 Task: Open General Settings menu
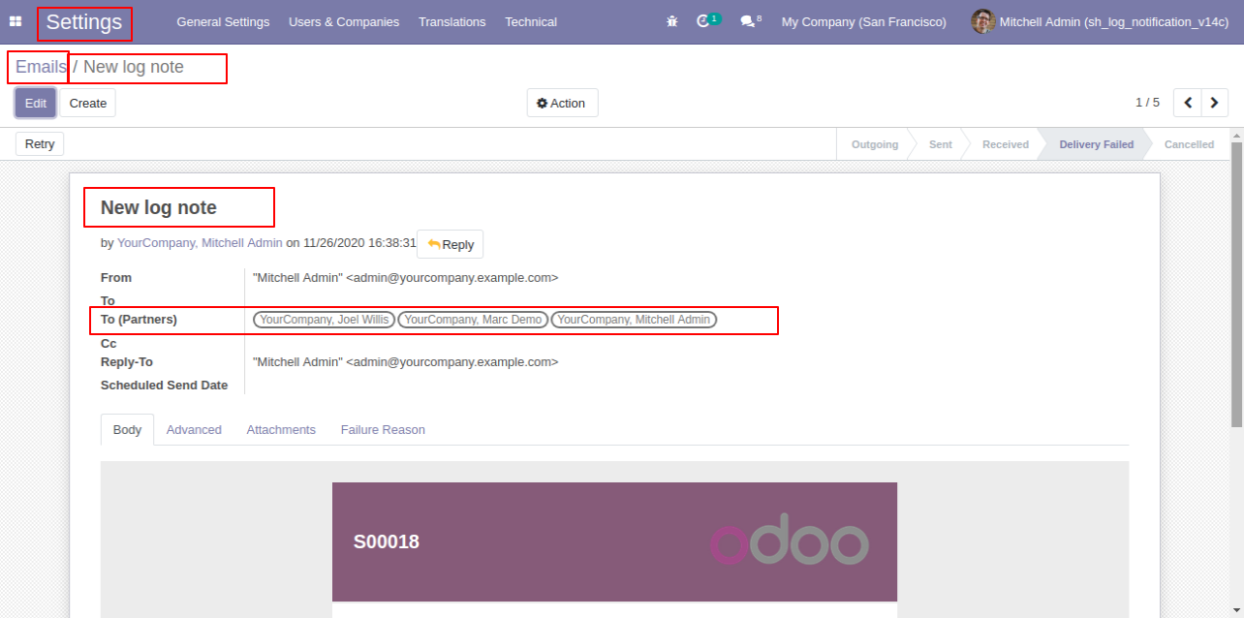(x=223, y=21)
